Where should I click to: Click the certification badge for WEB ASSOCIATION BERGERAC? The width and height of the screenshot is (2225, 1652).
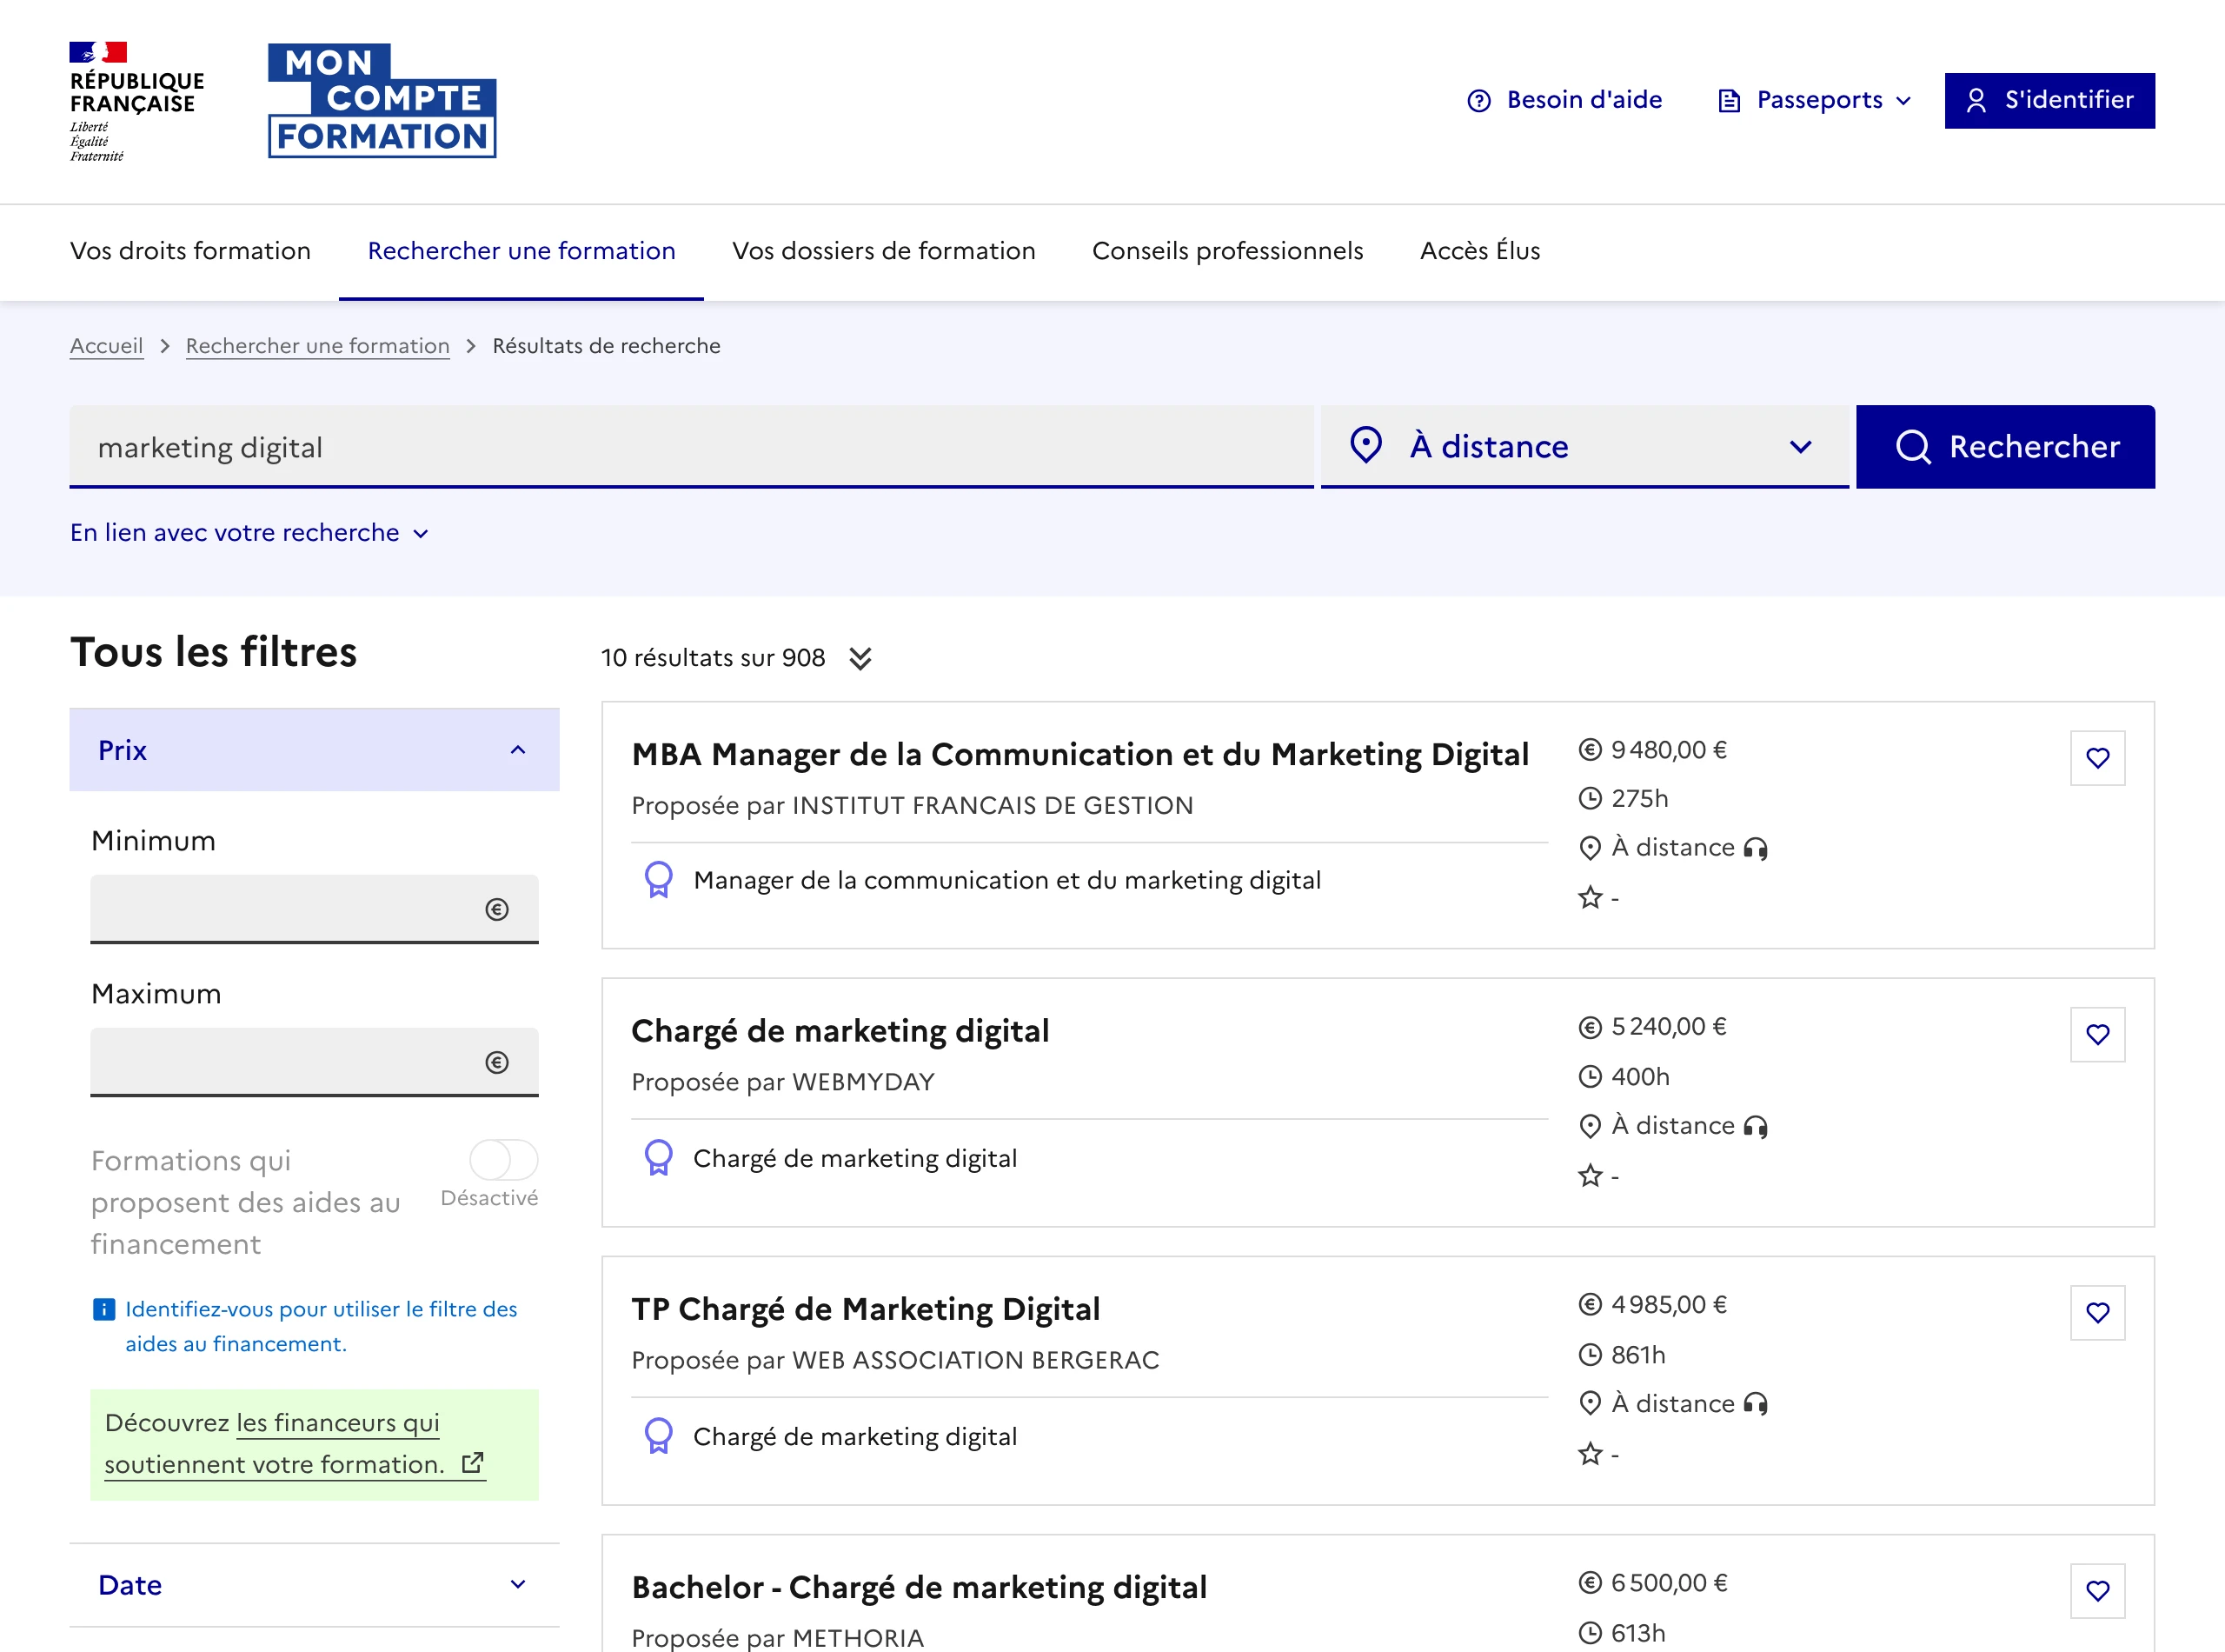[x=658, y=1436]
